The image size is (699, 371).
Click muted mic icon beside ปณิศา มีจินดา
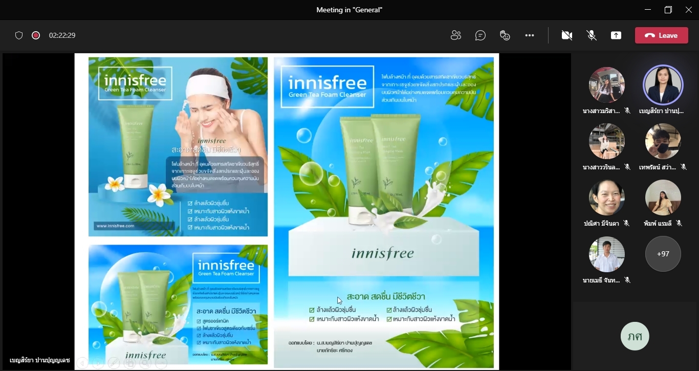pos(626,224)
